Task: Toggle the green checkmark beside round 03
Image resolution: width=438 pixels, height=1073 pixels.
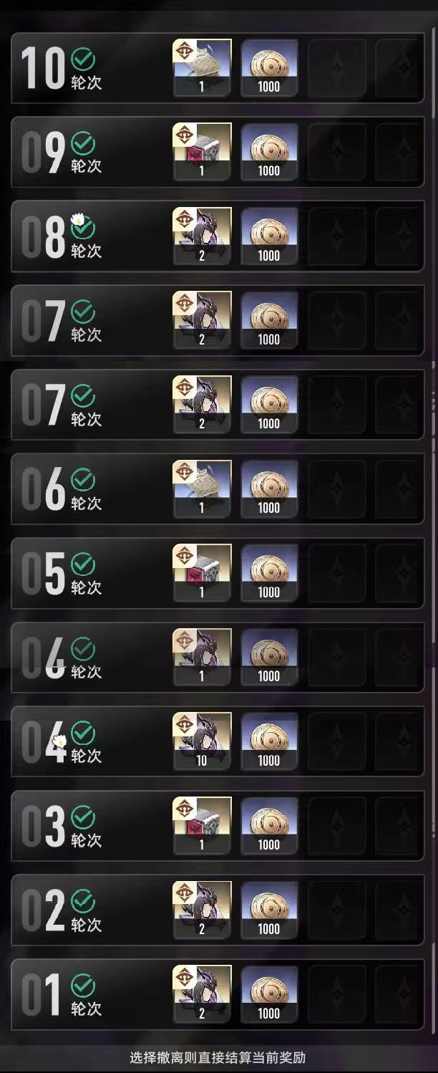Action: point(84,817)
